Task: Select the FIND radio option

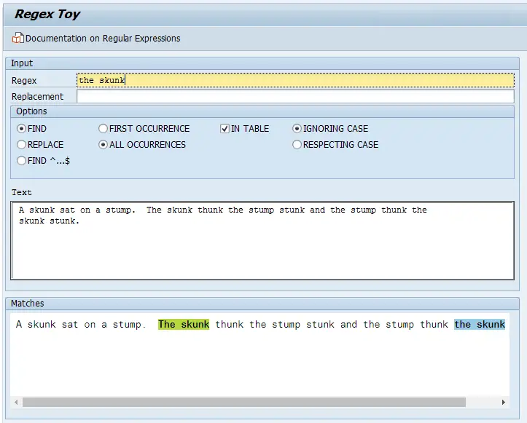Action: click(21, 129)
